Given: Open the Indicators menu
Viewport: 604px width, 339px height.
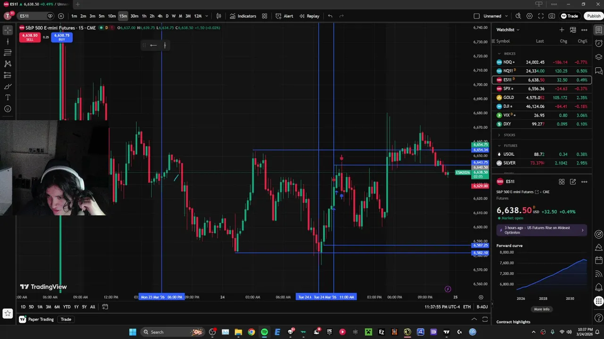Looking at the screenshot, I should click(243, 16).
